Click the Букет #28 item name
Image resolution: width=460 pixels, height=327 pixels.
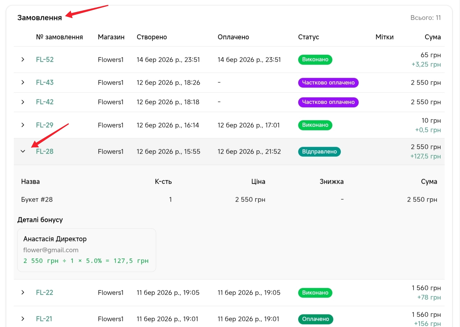pyautogui.click(x=37, y=200)
